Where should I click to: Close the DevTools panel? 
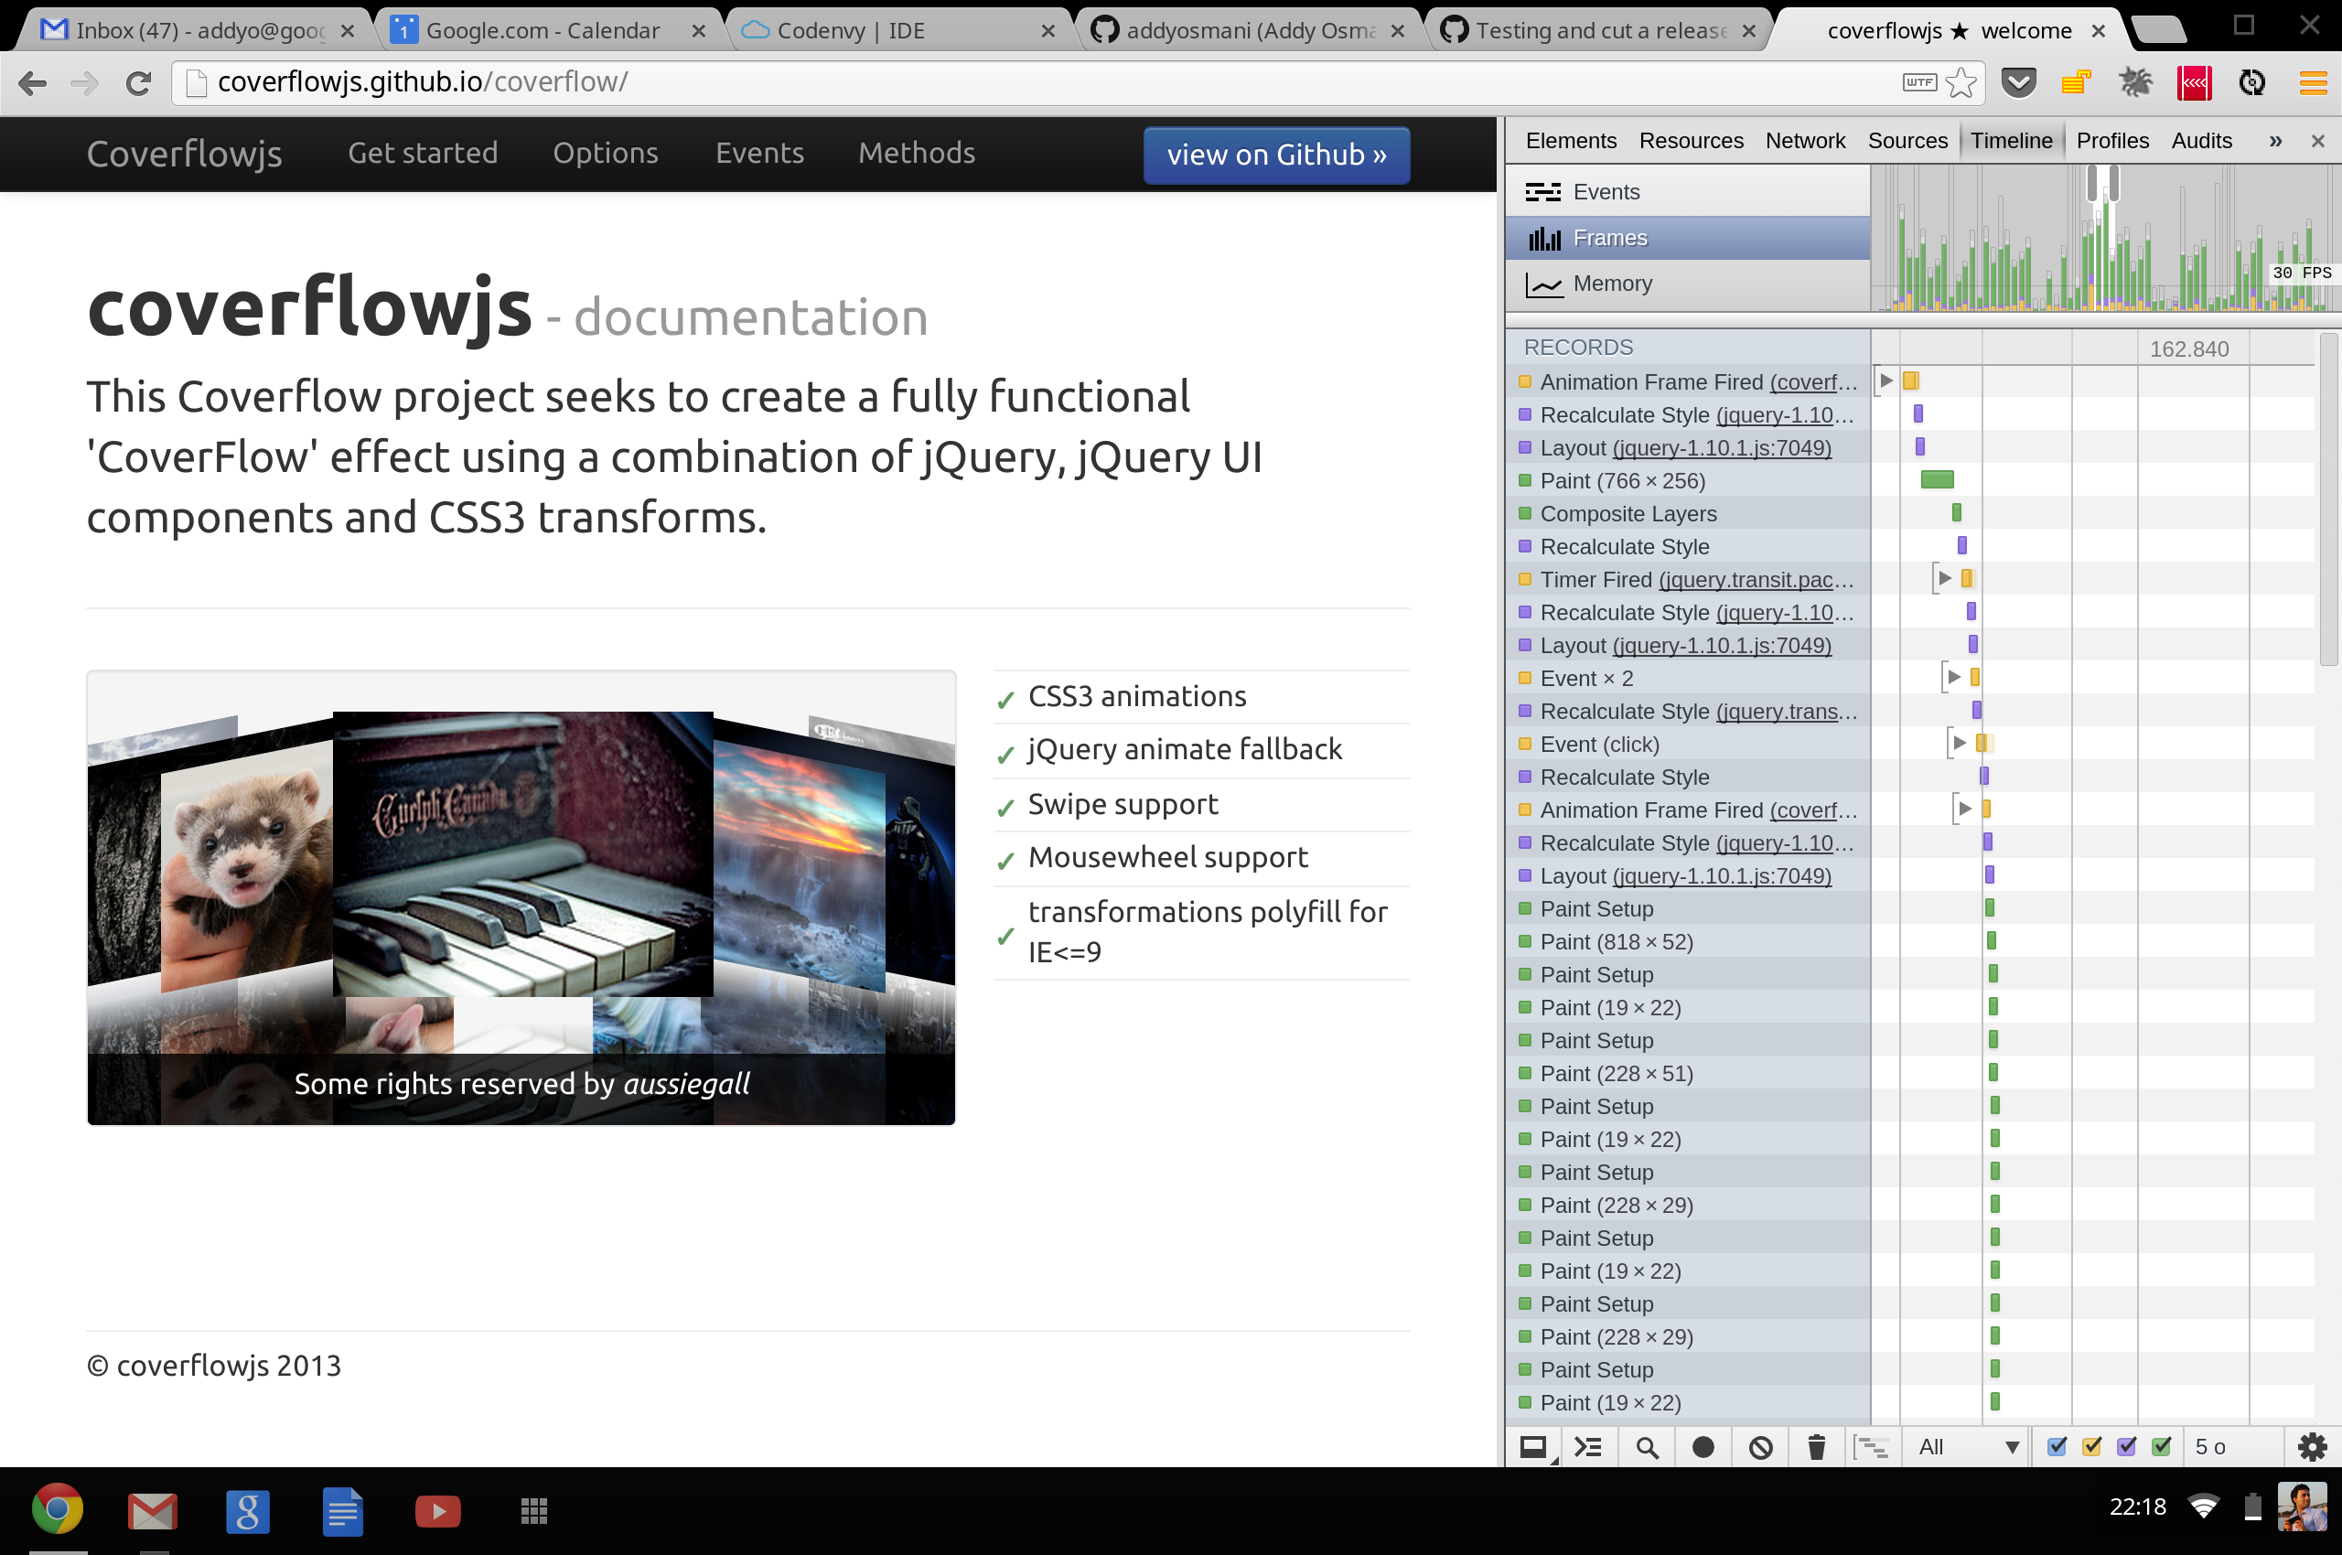point(2318,141)
